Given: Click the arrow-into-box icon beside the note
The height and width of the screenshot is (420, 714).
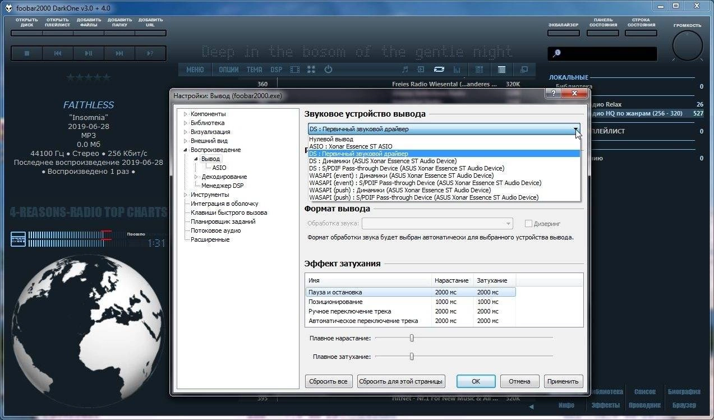Looking at the screenshot, I should [x=421, y=70].
